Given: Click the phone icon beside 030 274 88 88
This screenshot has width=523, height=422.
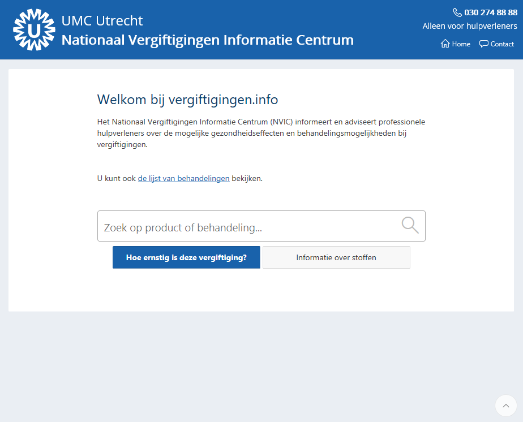Looking at the screenshot, I should [457, 12].
